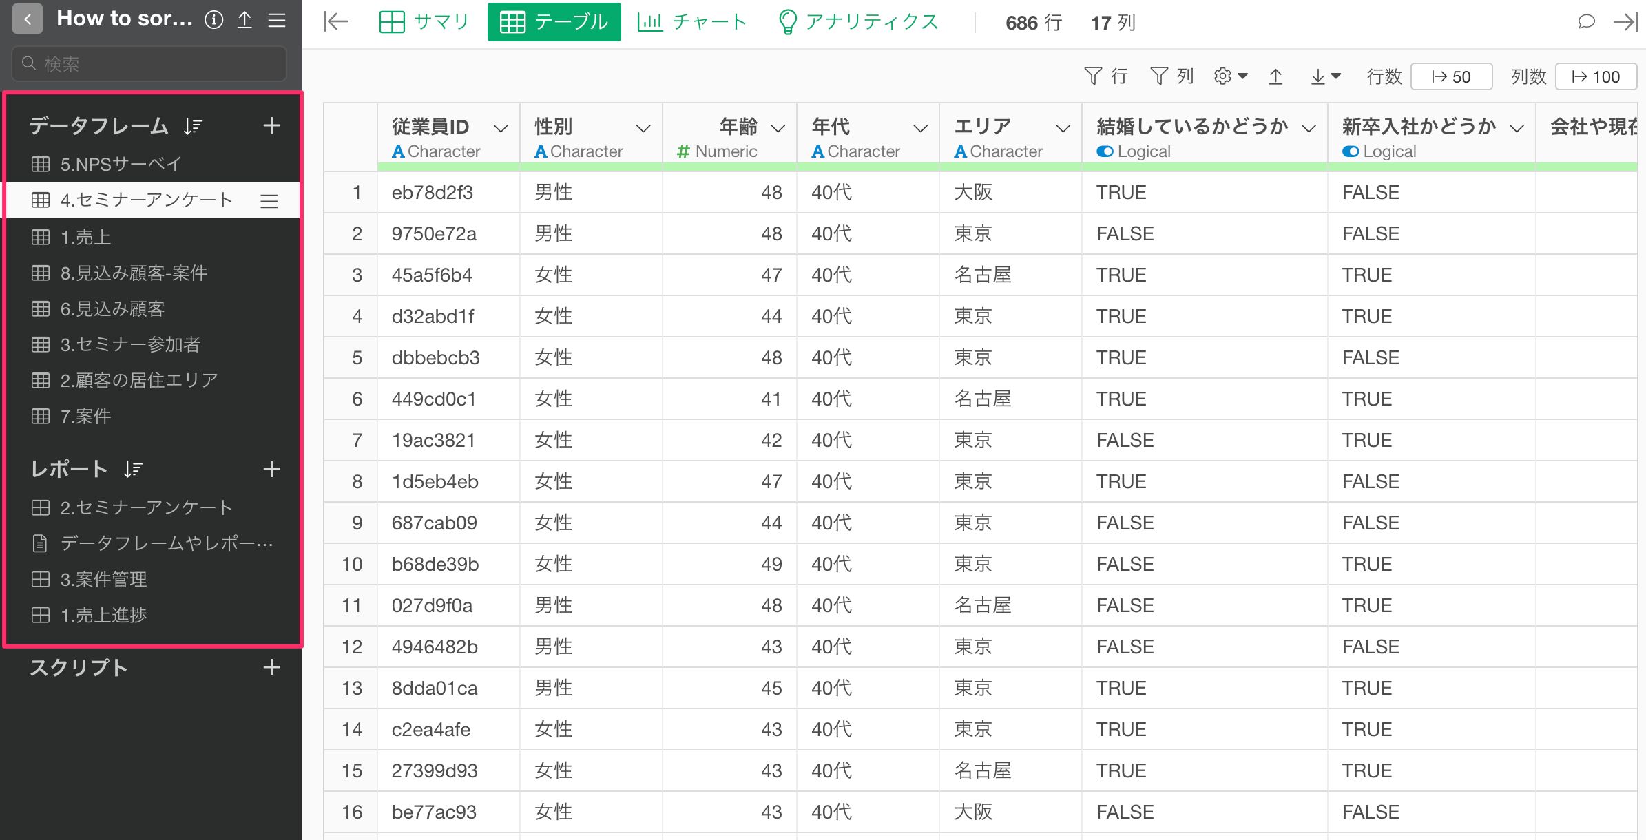1646x840 pixels.
Task: Click cell 45a5f6b4 in the table
Action: tap(448, 275)
